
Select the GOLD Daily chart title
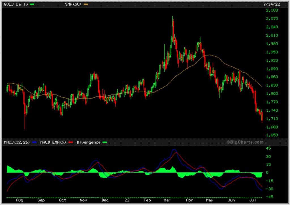[x=15, y=4]
